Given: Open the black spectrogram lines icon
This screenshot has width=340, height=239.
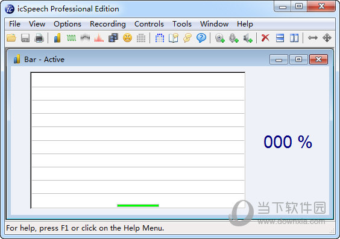Looking at the screenshot, I should tap(85, 38).
